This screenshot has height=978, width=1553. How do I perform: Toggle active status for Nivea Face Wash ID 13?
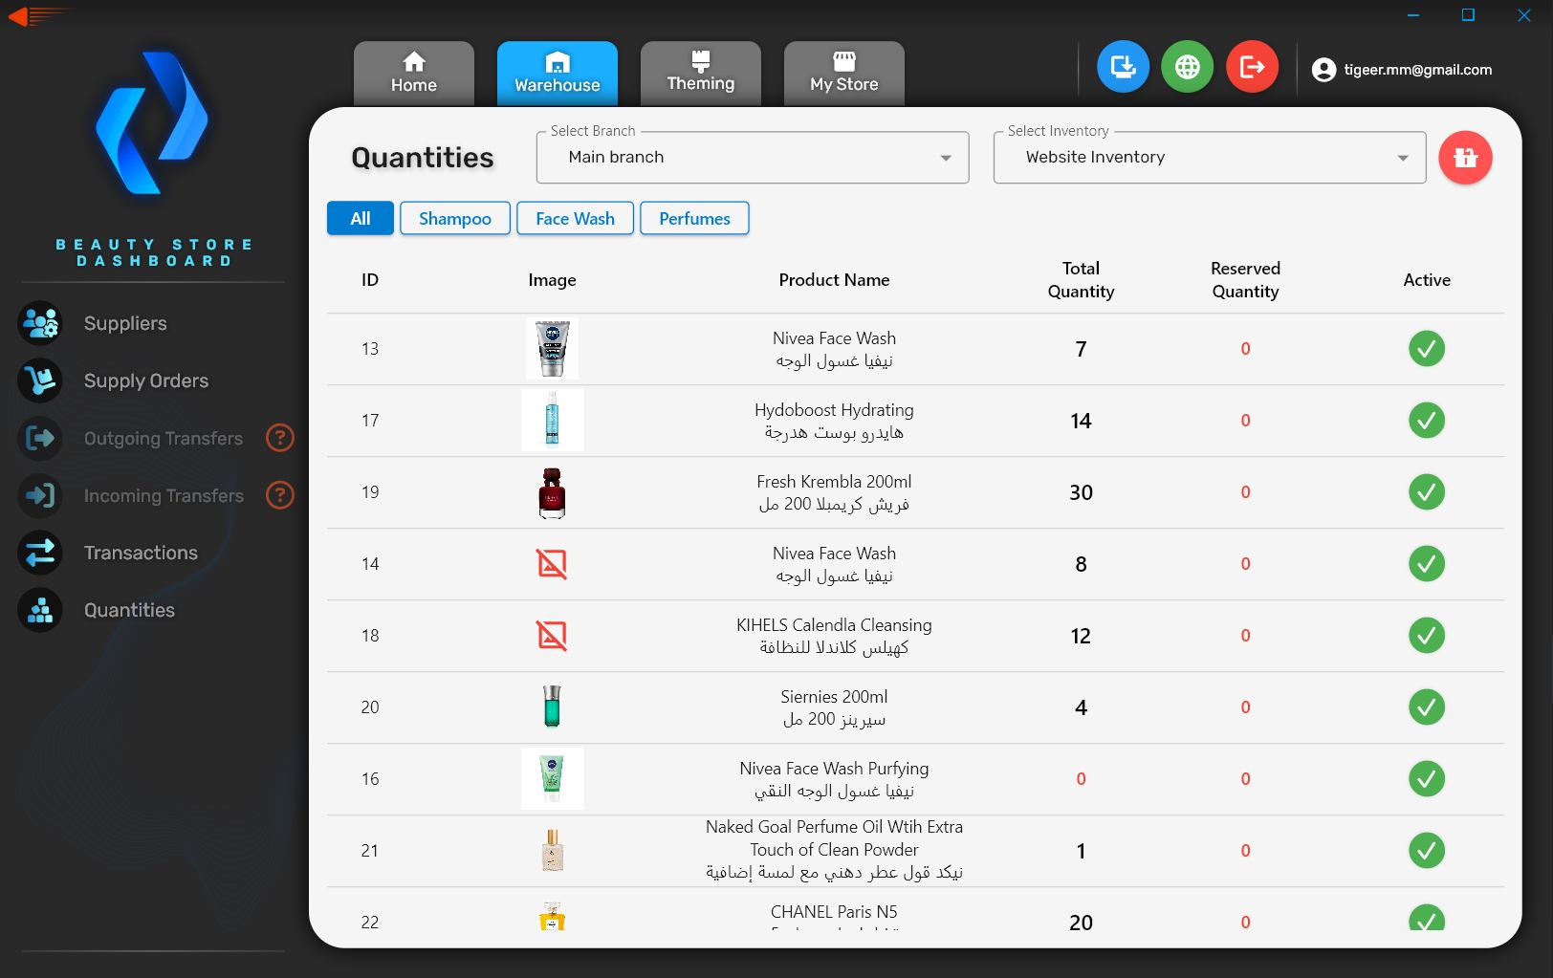coord(1426,349)
